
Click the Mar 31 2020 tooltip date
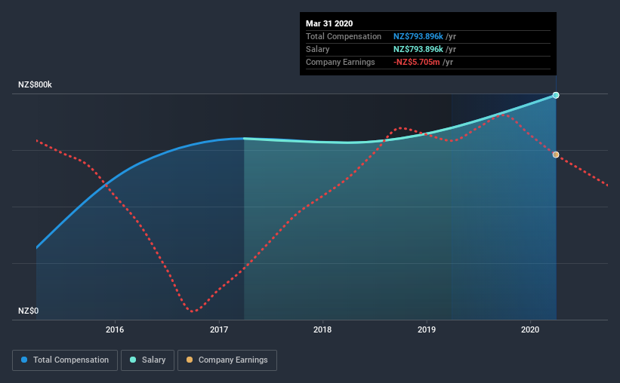click(x=329, y=23)
